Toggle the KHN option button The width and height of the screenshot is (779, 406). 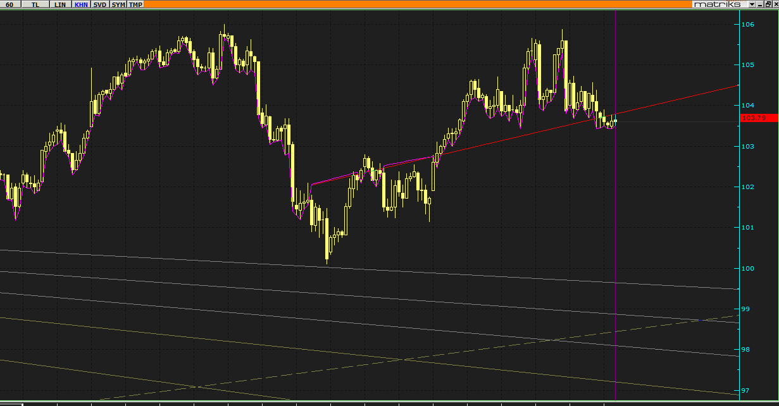point(81,4)
